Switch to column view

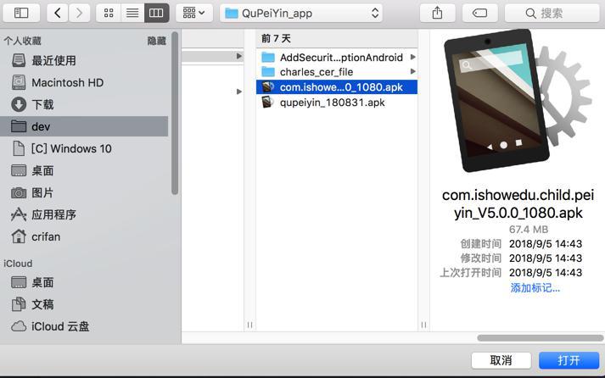click(156, 13)
